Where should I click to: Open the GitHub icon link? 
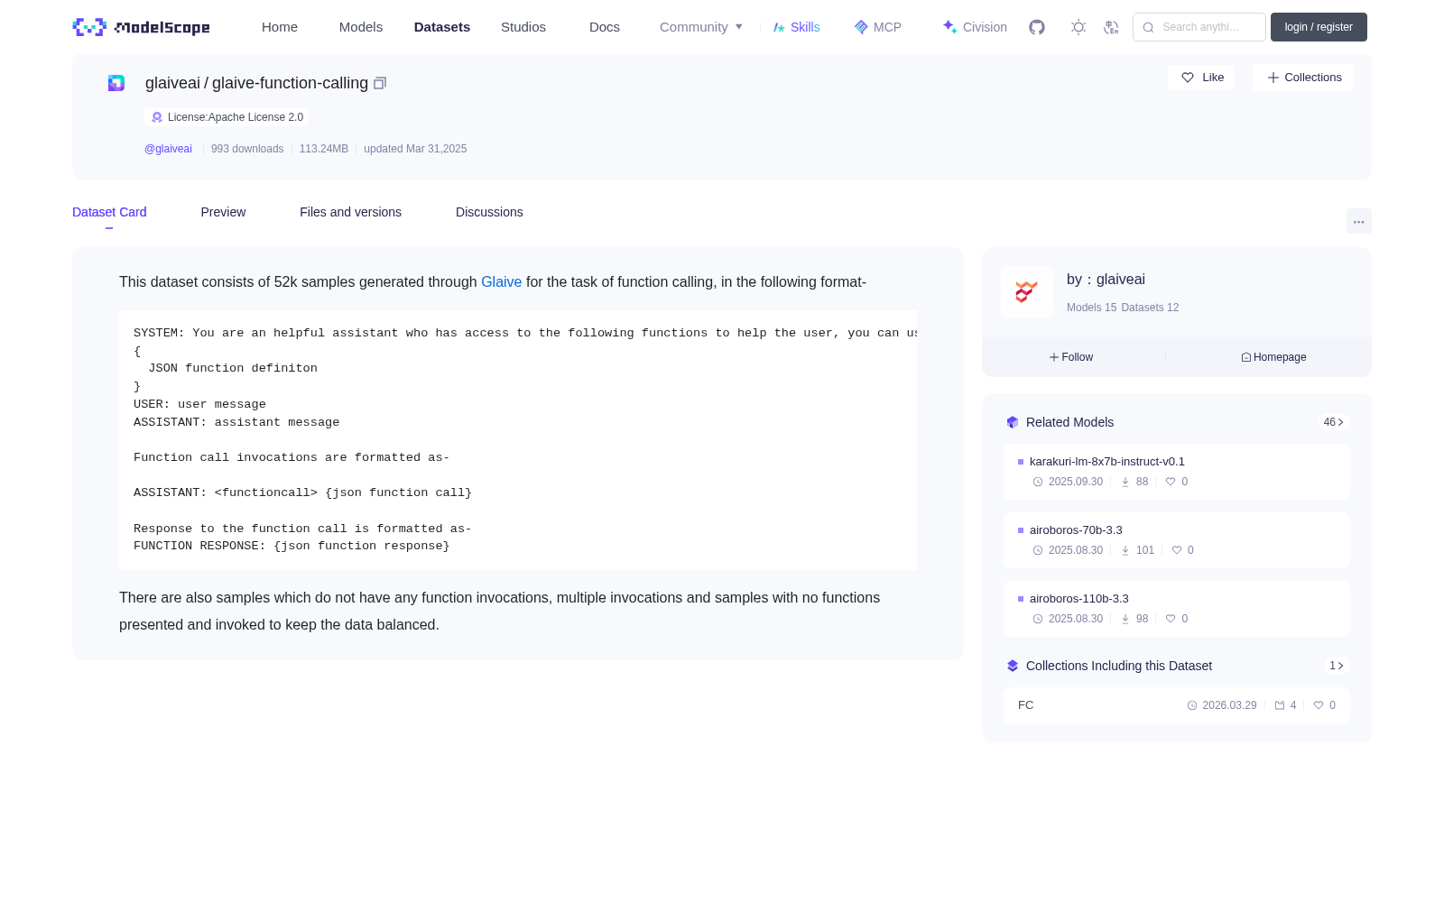tap(1037, 27)
